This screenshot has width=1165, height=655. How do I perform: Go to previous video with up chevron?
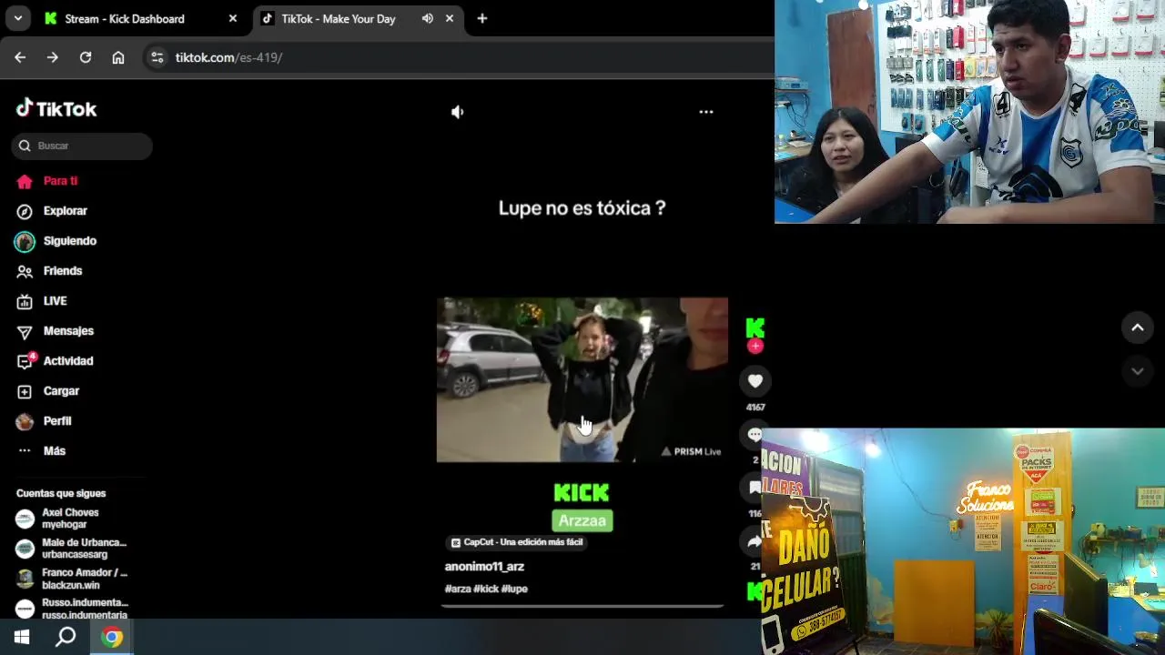click(1137, 327)
